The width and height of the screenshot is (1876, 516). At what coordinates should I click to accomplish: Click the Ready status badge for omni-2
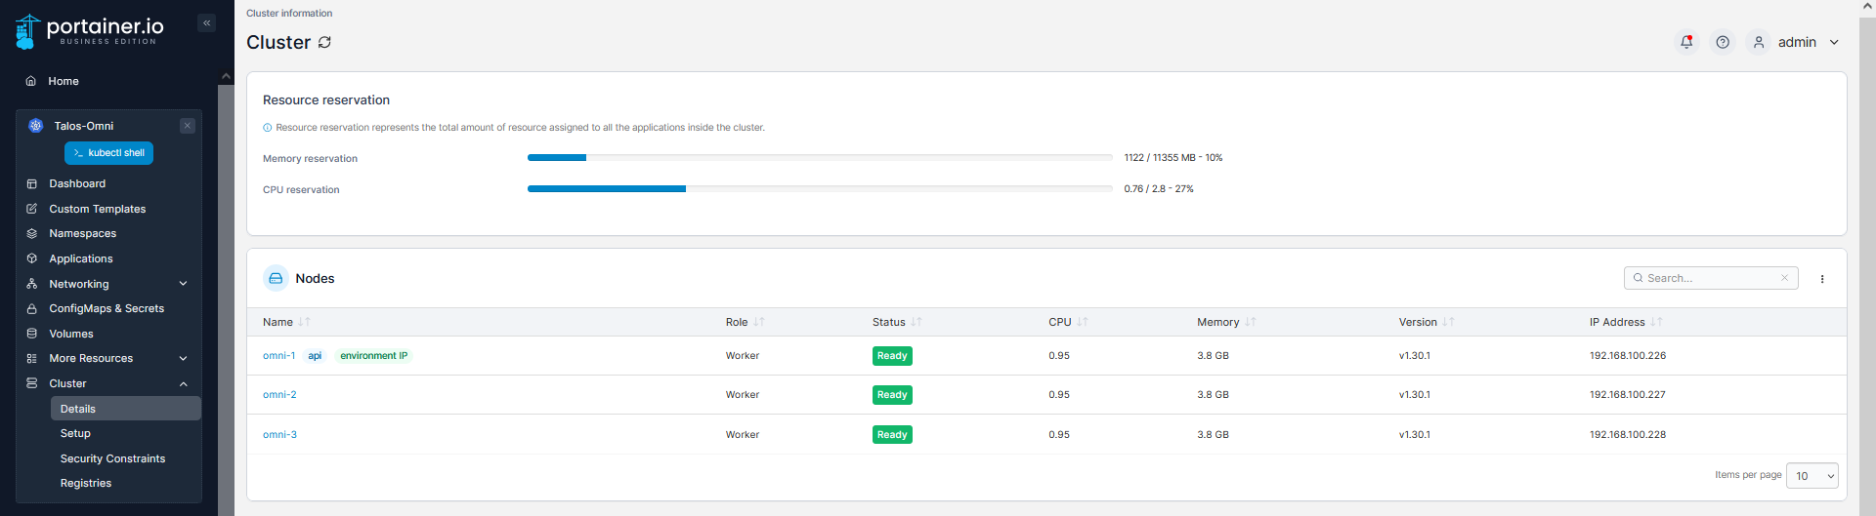coord(892,395)
